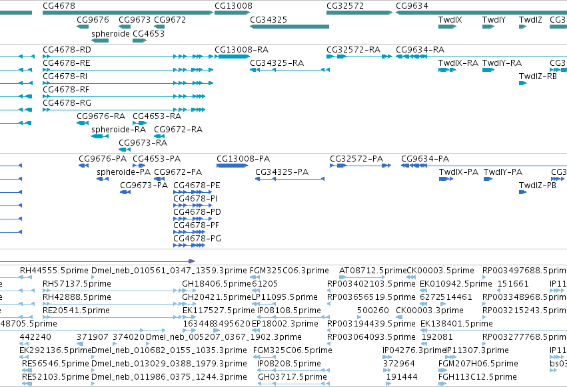567x387 pixels.
Task: Click the RP003402103.5prime EST label
Action: [x=371, y=284]
